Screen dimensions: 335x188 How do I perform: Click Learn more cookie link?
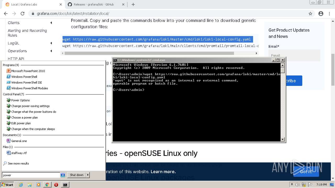pos(163,172)
